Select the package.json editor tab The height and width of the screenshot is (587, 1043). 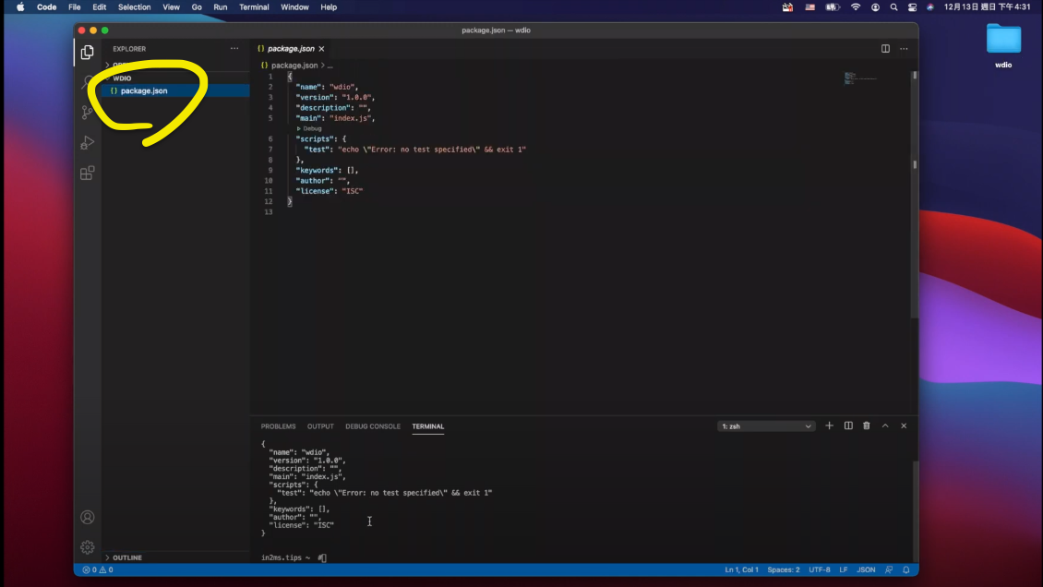coord(291,49)
